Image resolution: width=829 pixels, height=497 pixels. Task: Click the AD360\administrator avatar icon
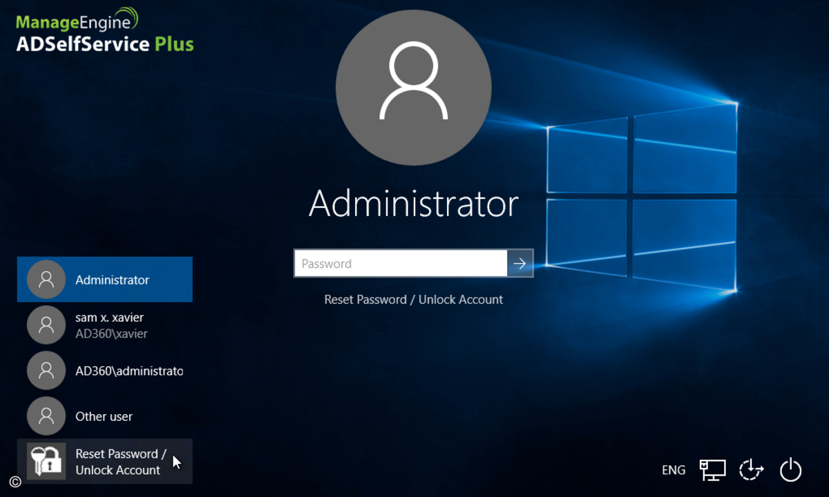tap(46, 371)
